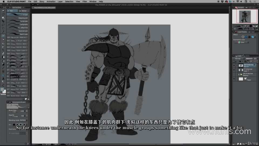Select the Balloon tool
This screenshot has height=146, width=259.
coord(3,82)
